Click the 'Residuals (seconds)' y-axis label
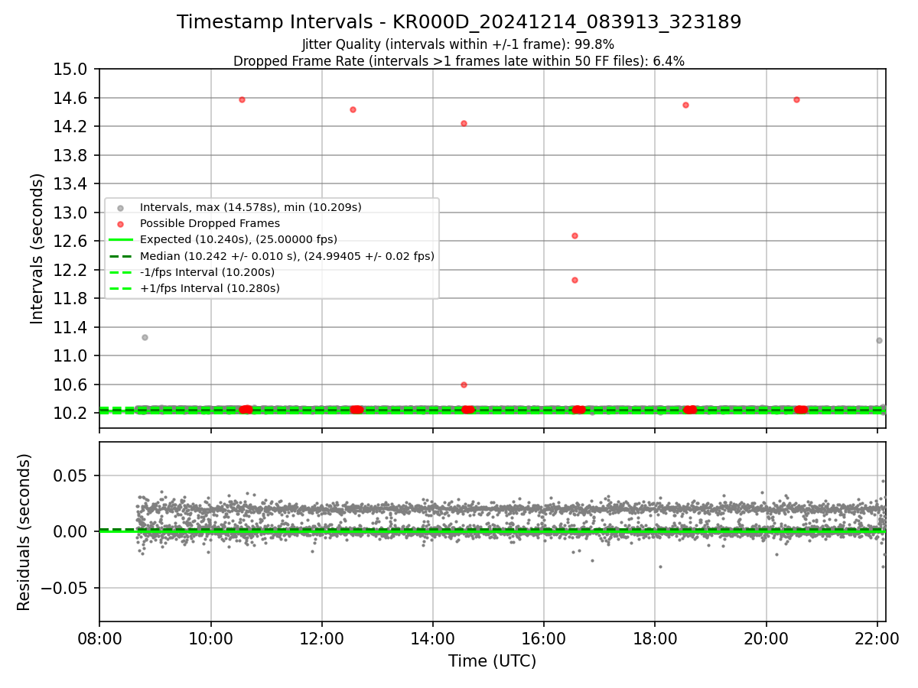Screen dimensions: 918x688 point(24,532)
